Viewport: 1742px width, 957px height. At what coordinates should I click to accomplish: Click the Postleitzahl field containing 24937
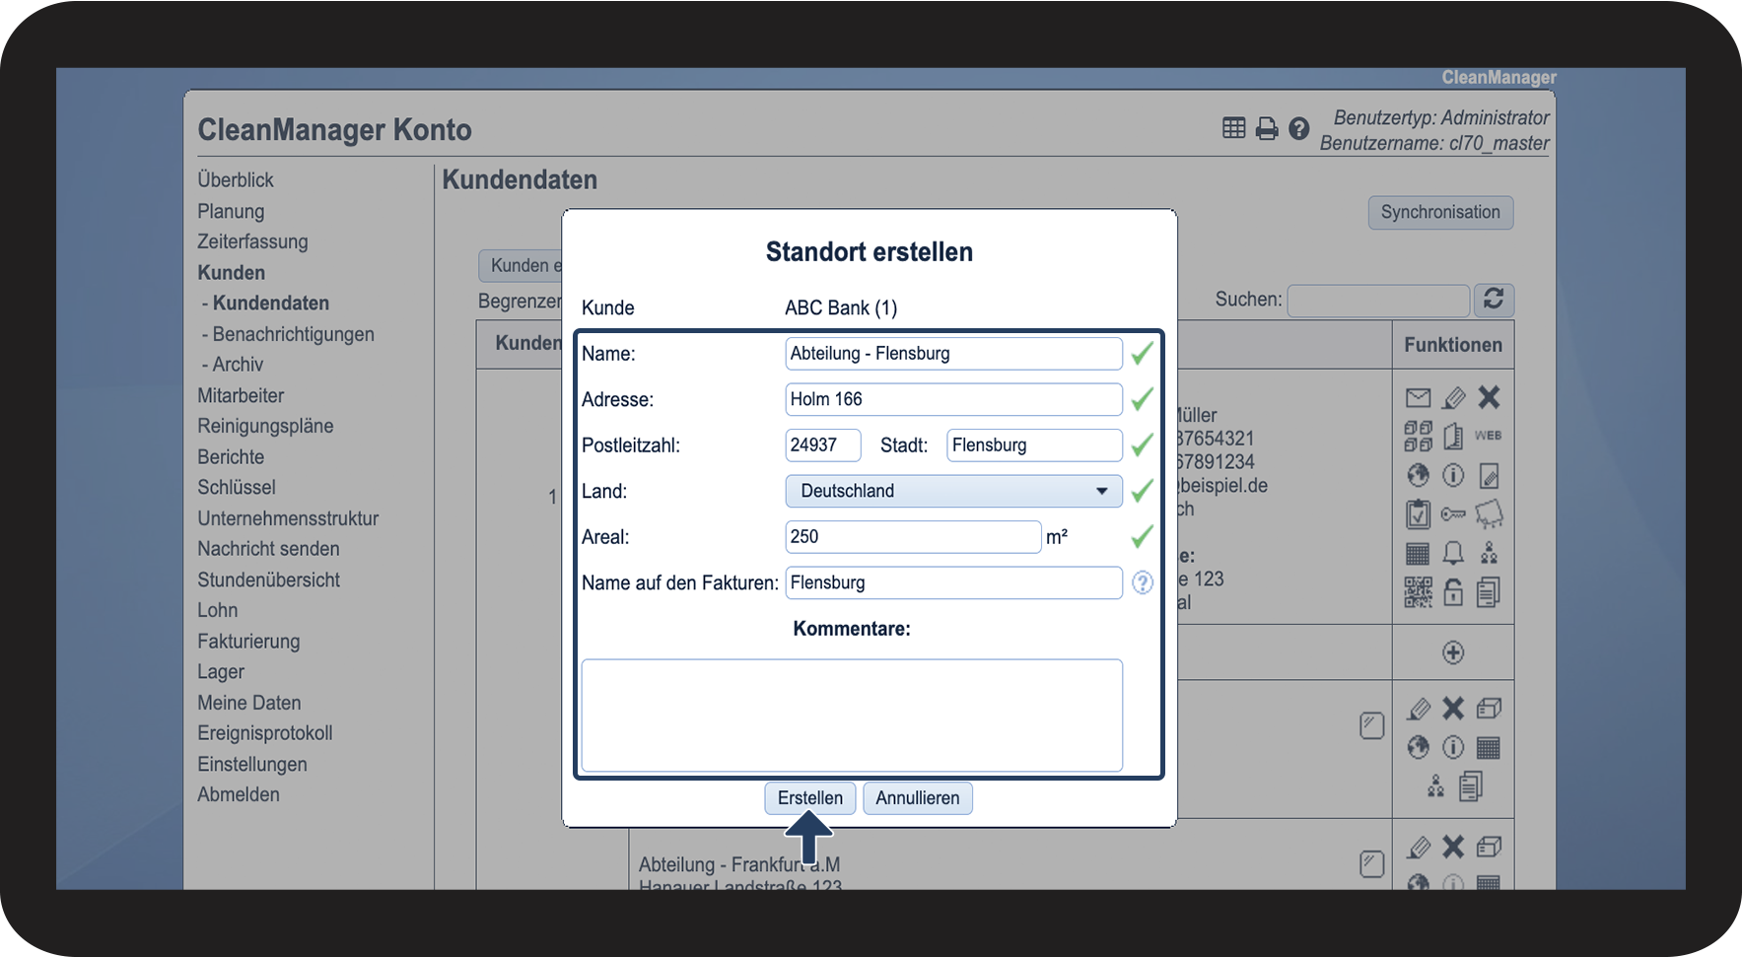[x=822, y=445]
